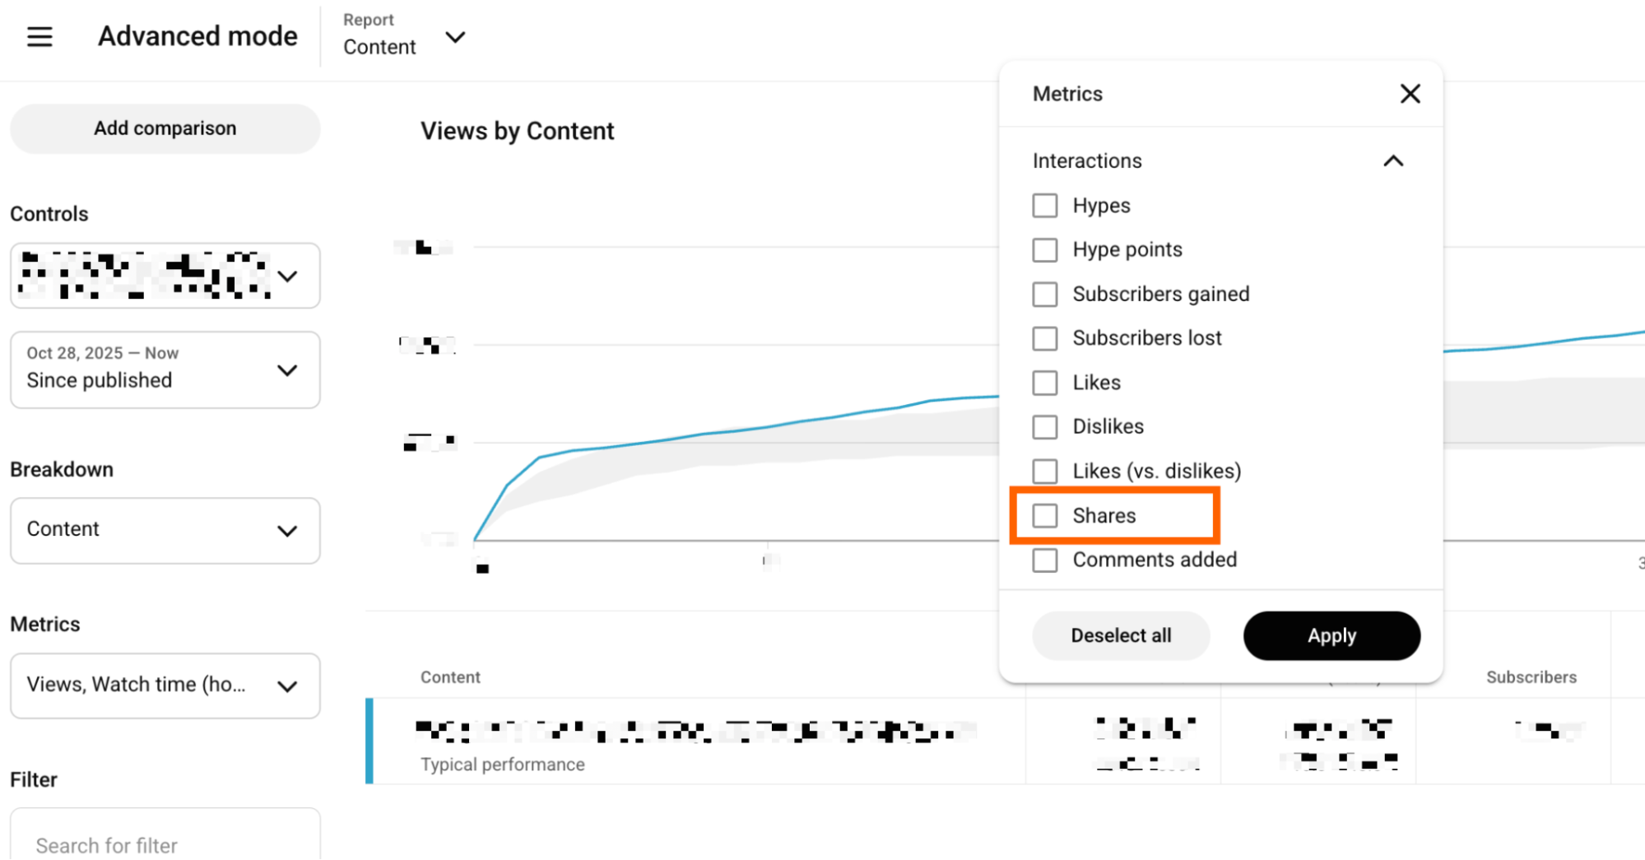Enable the Hype points metric

pos(1044,249)
